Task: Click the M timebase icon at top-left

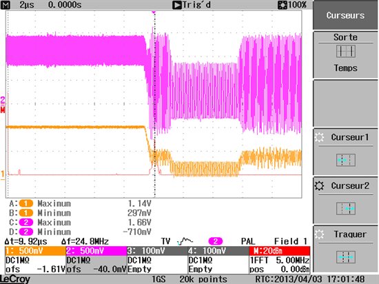Action: click(6, 5)
